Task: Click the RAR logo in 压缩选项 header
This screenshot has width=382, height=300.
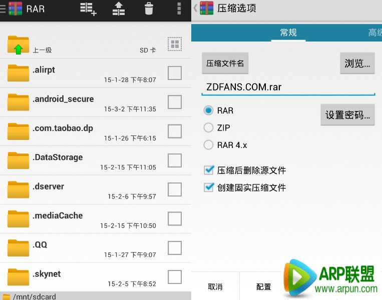Action: 207,8
